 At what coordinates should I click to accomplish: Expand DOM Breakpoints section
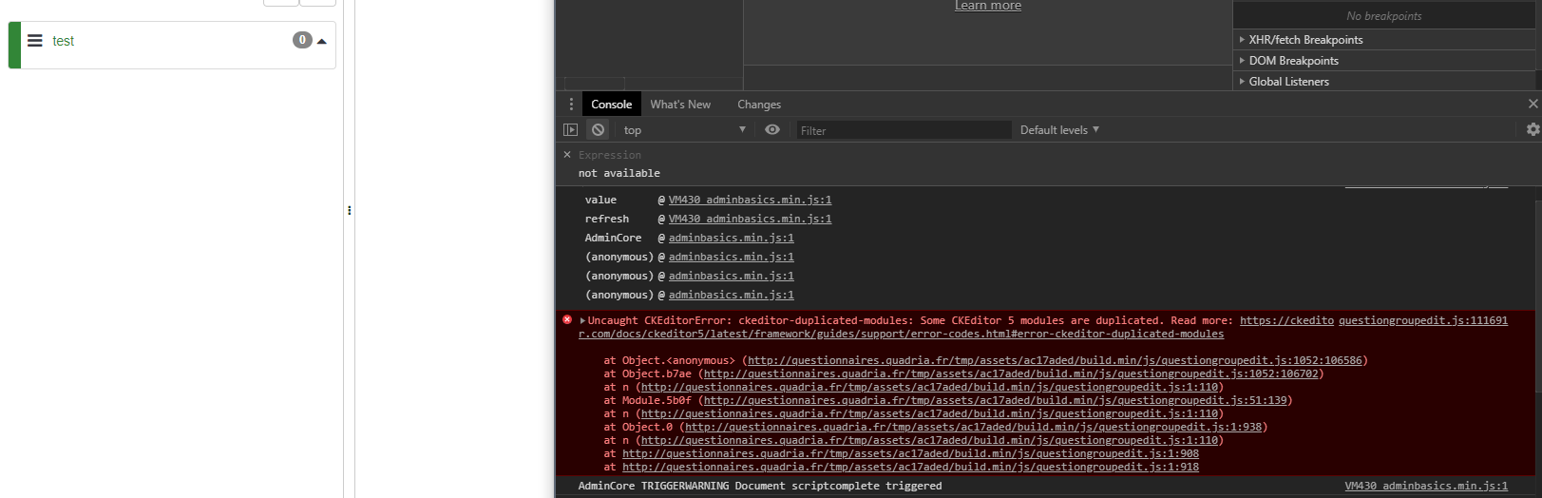pos(1292,61)
